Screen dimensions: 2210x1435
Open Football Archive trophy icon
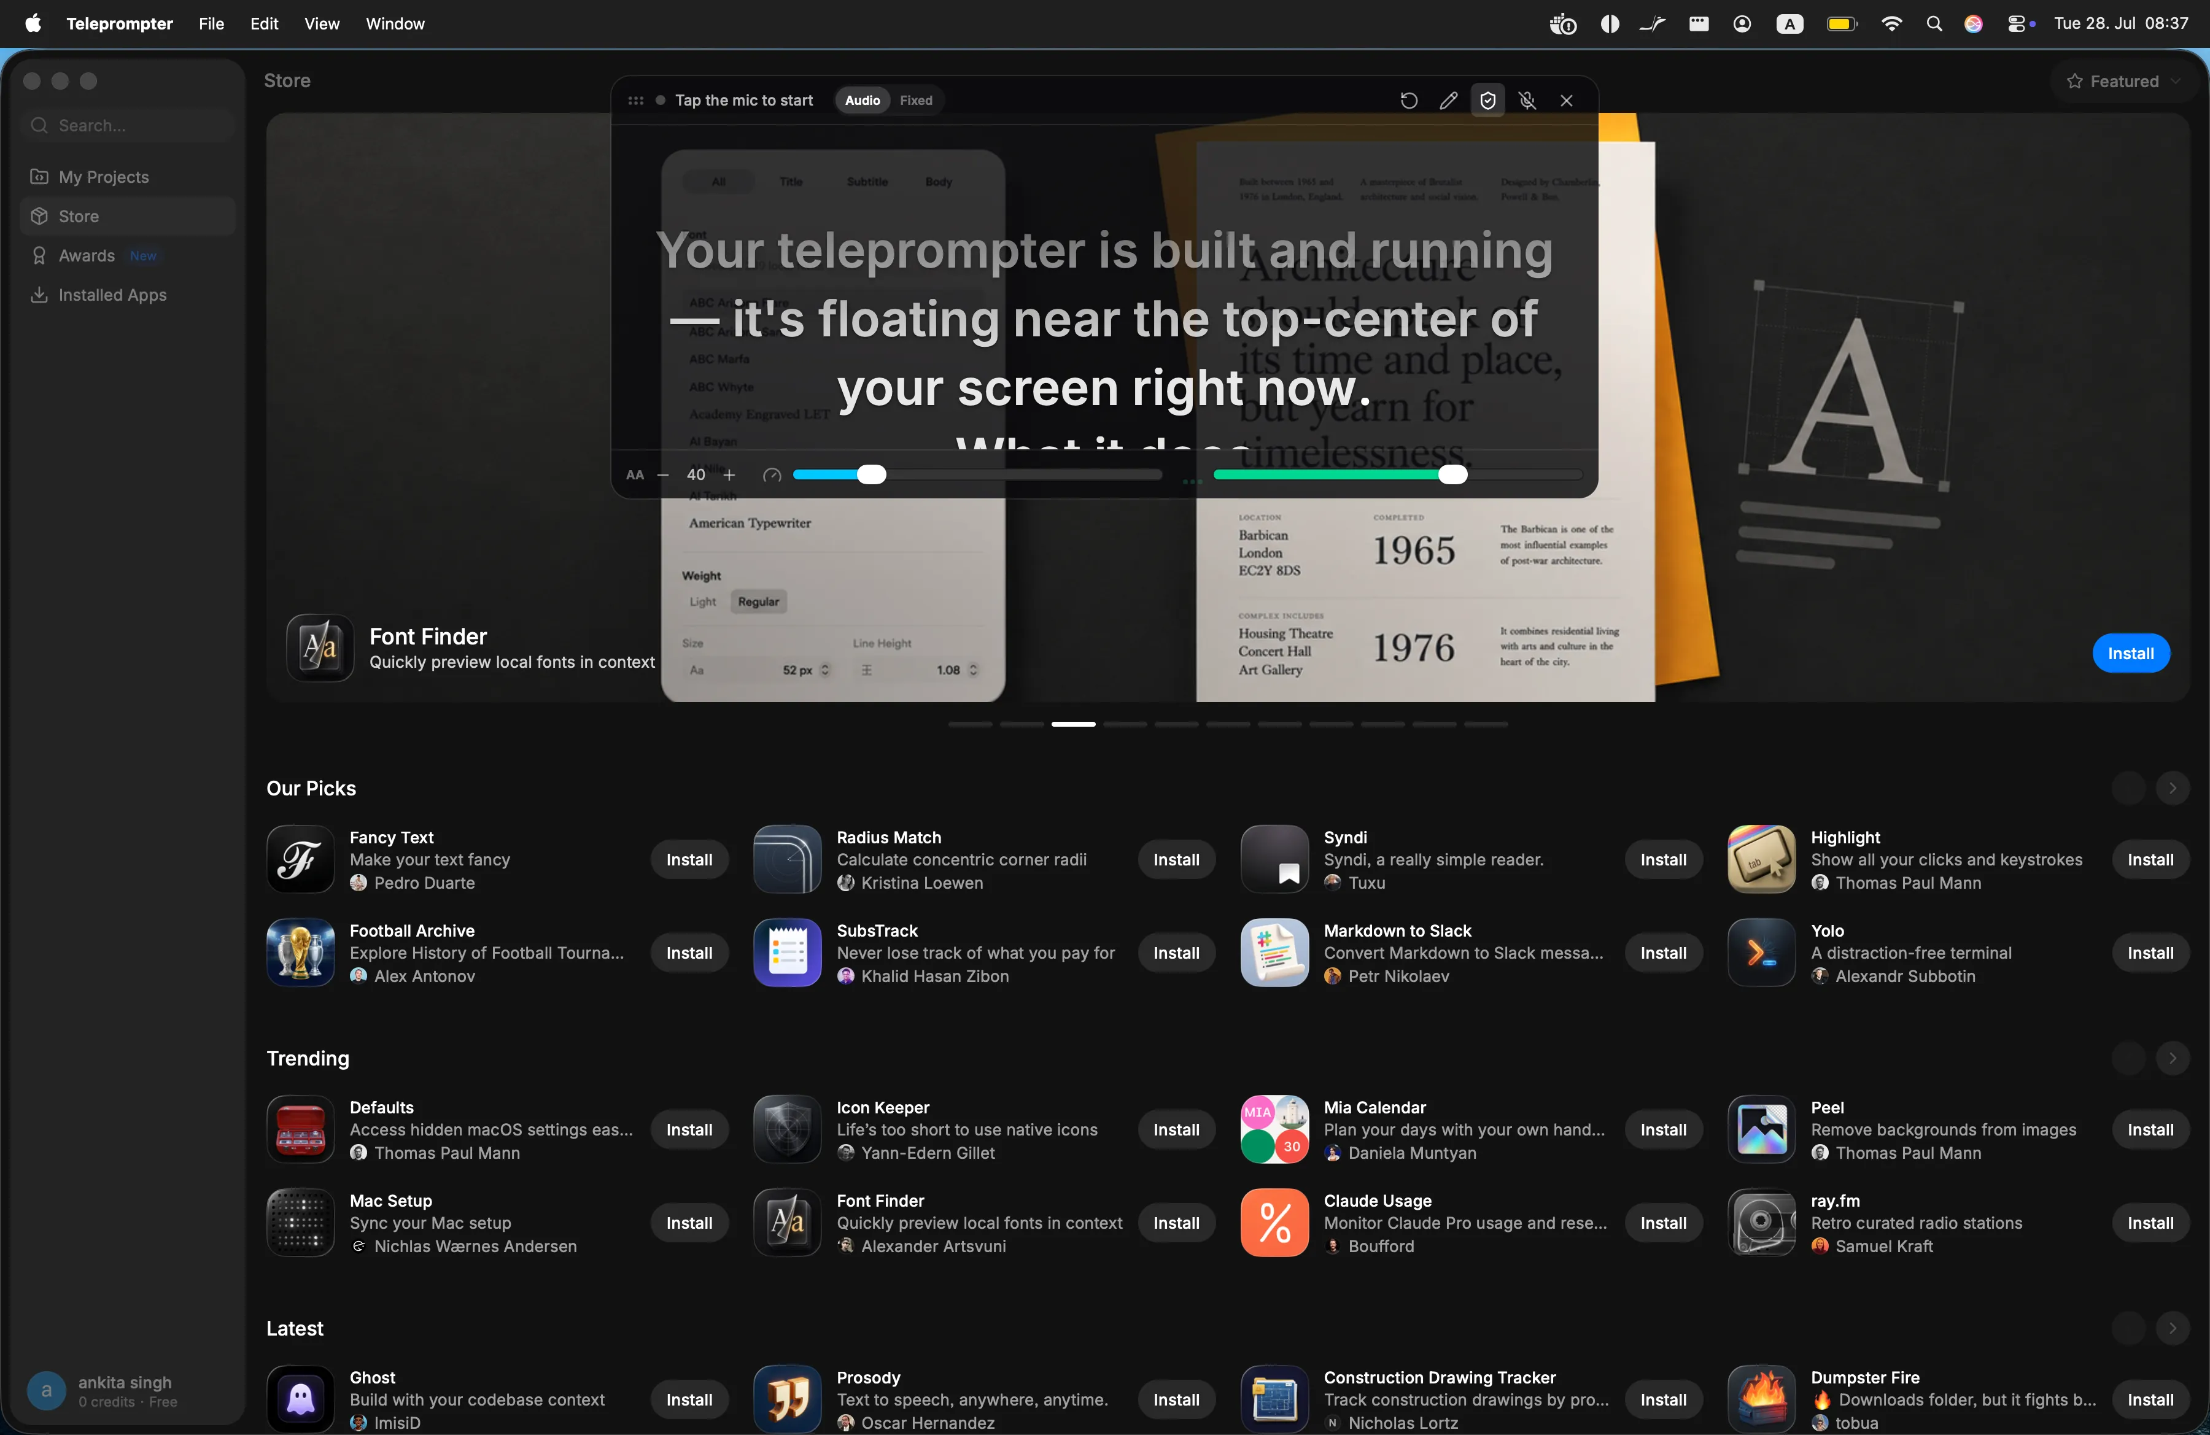(x=300, y=953)
